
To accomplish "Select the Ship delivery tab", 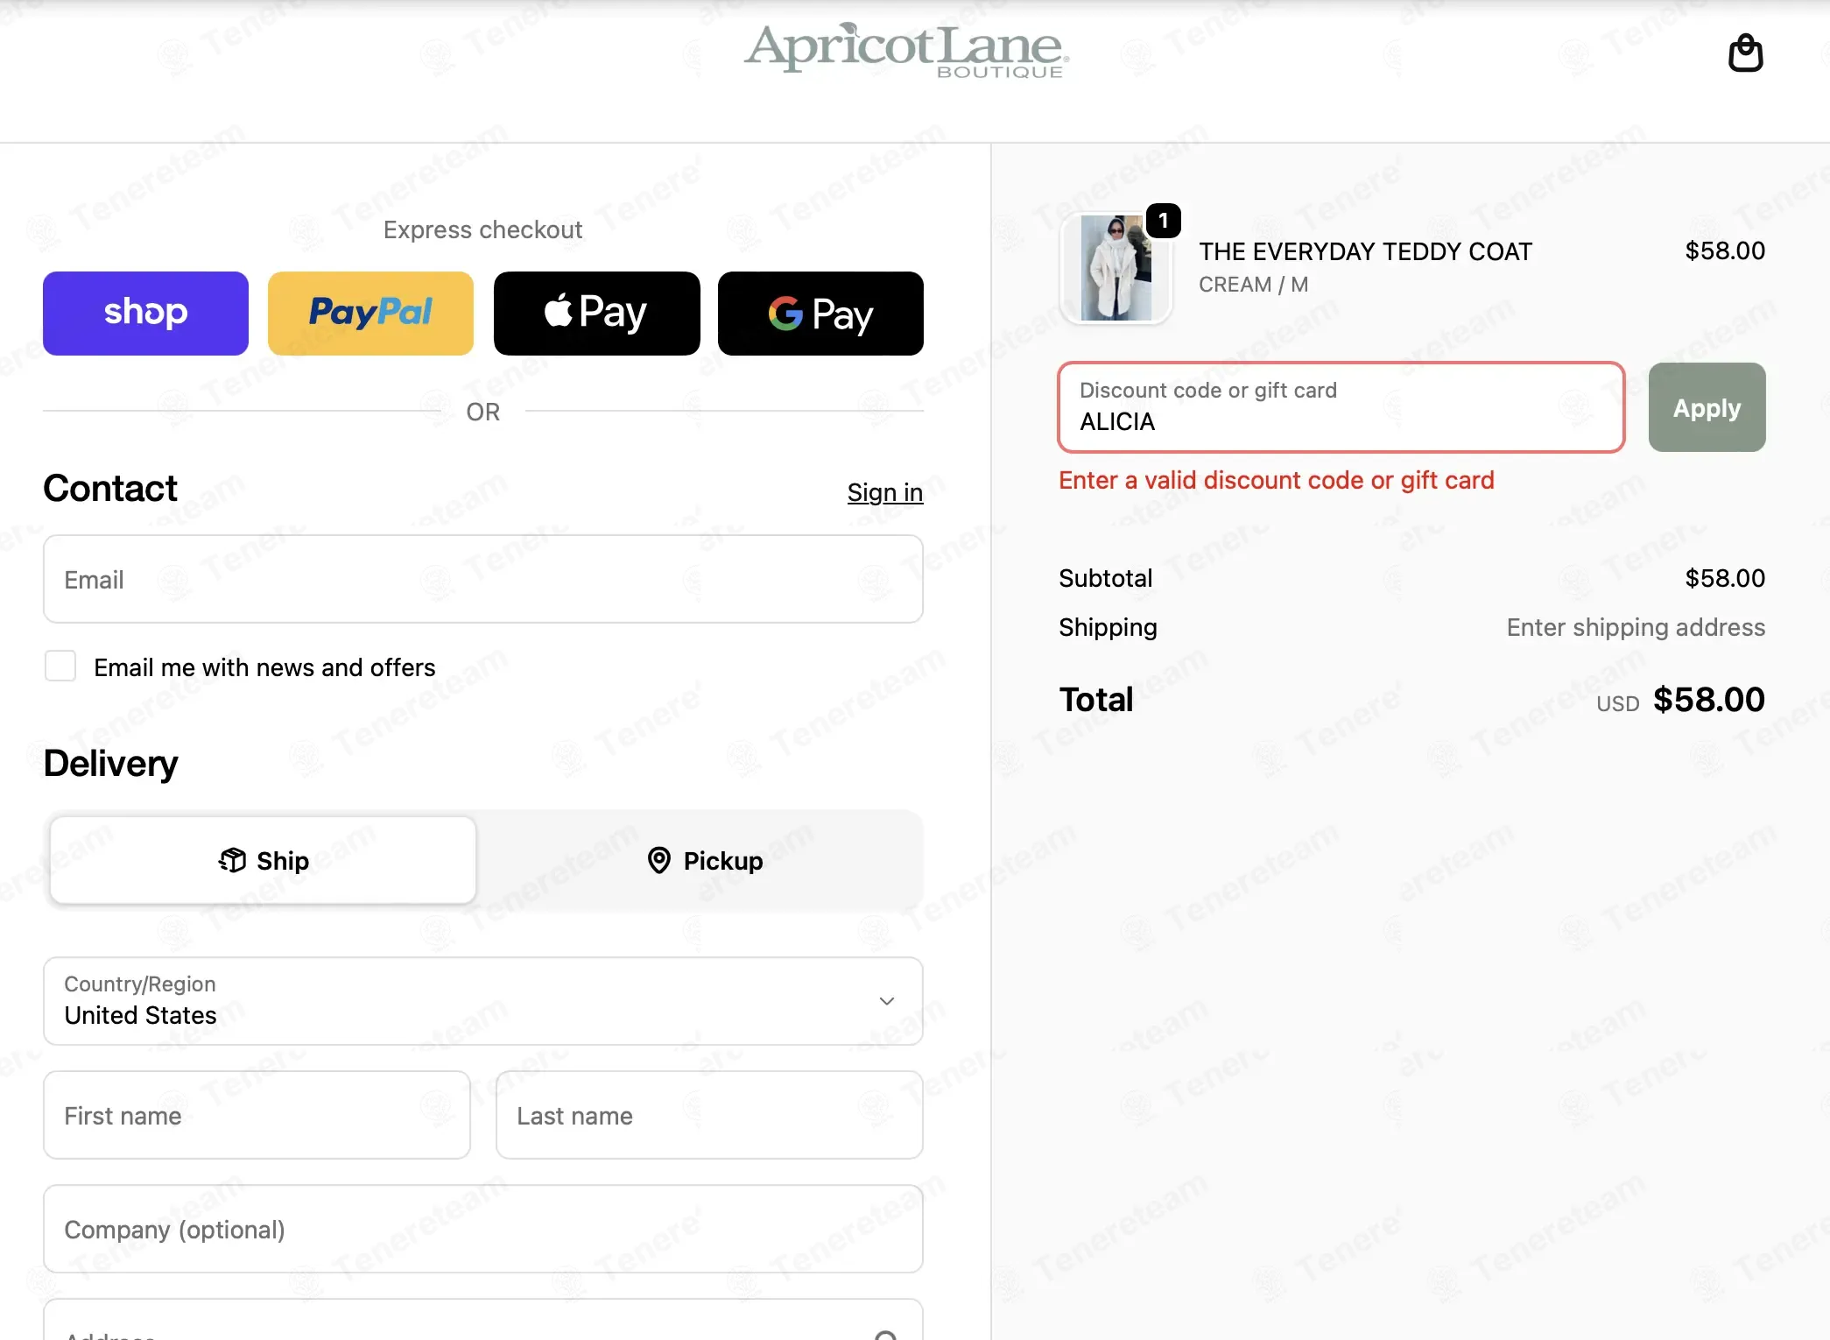I will (263, 860).
